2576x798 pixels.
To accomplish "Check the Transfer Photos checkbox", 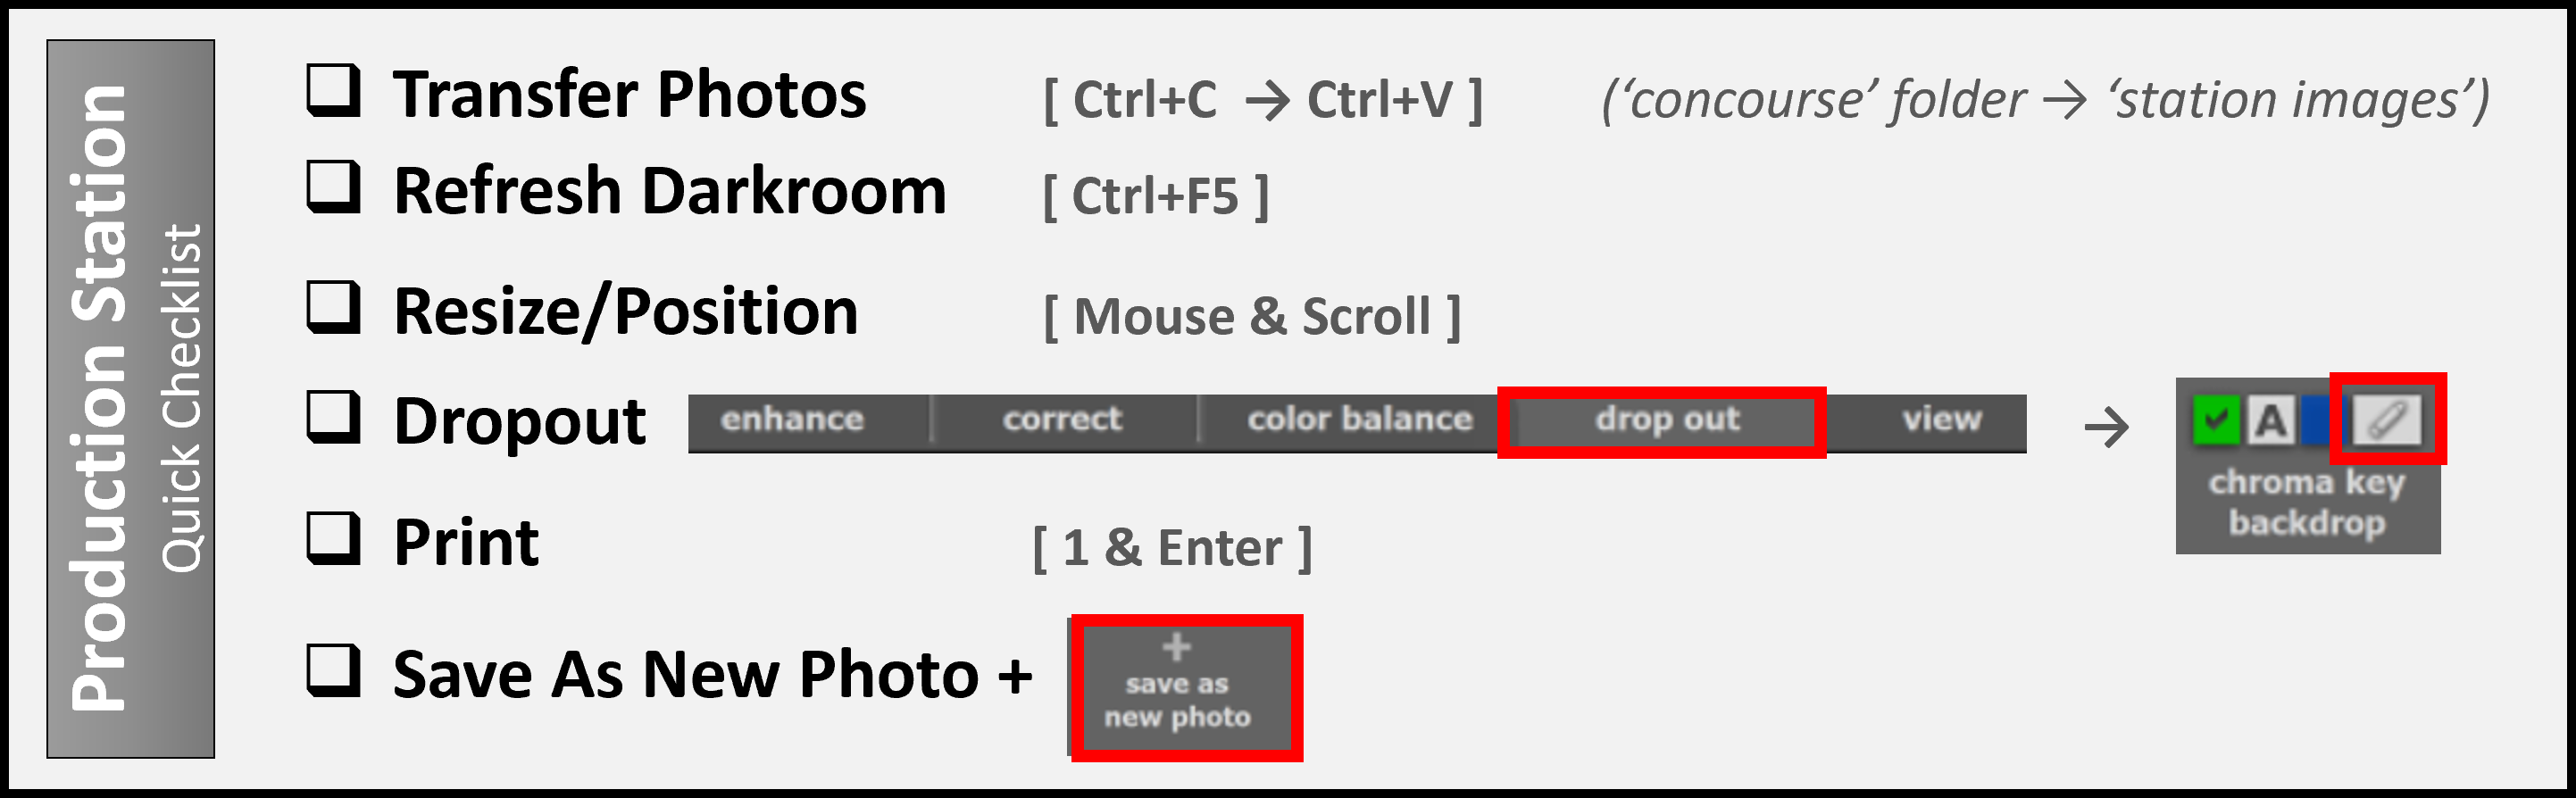I will [332, 91].
